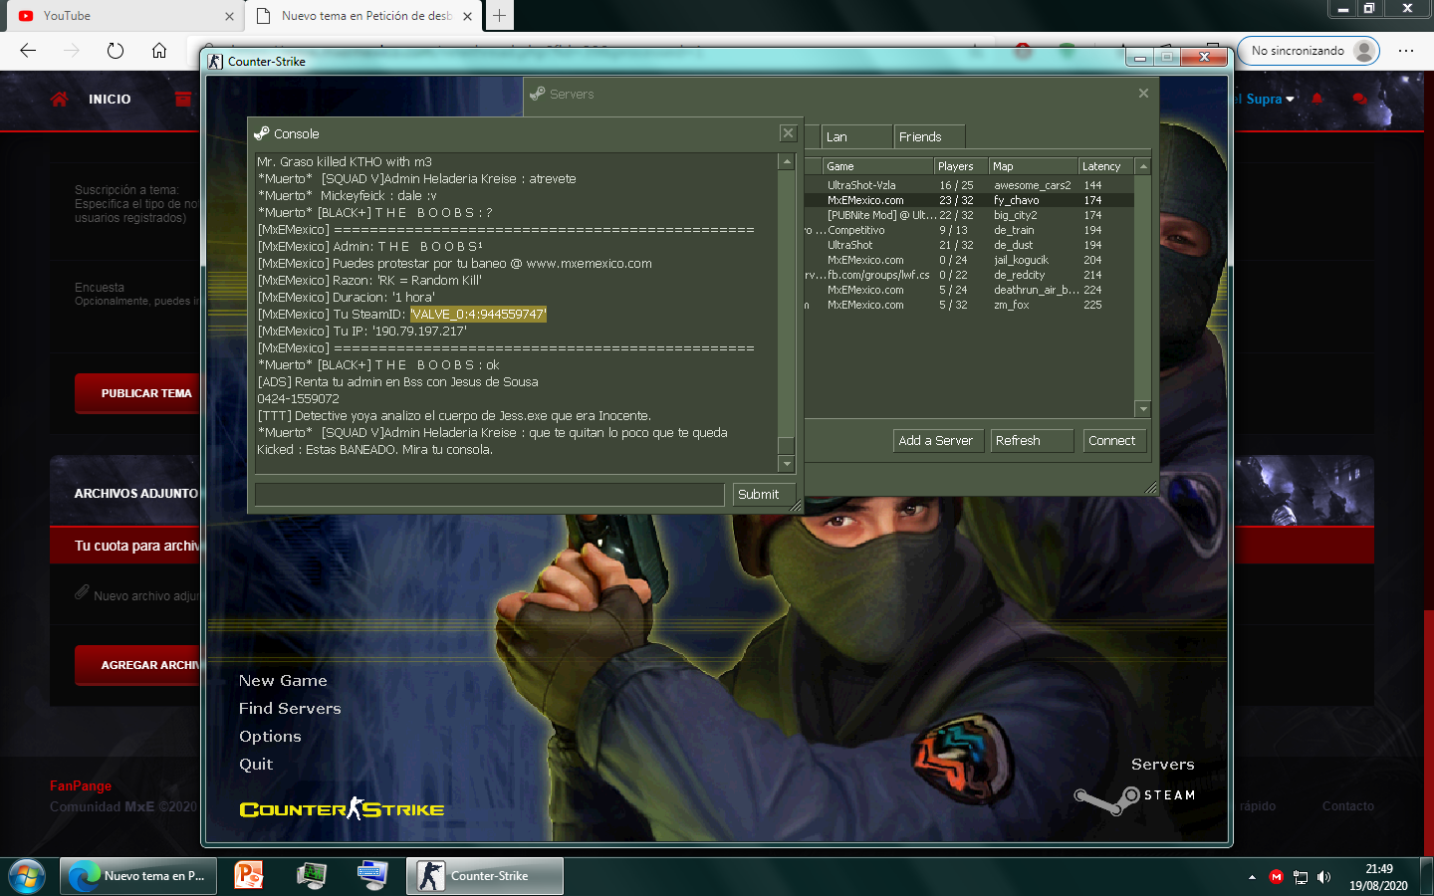
Task: Click the notifications bell icon on the website
Action: coord(1316,99)
